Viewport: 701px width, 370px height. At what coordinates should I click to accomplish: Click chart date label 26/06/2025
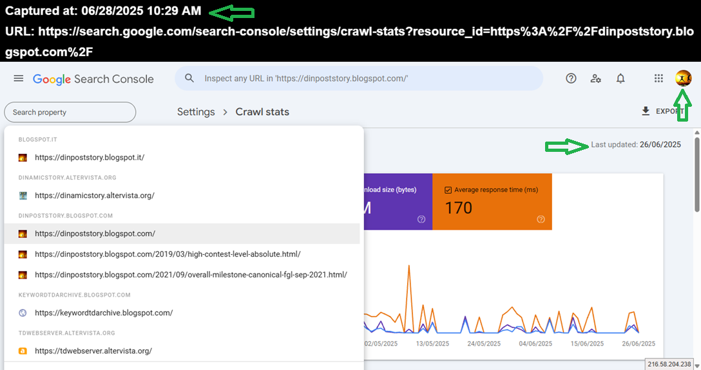(639, 344)
